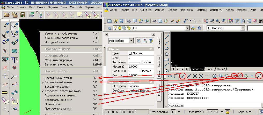Click the rectangular area selection icon with cursor
263x115 pixels.
coord(80,15)
